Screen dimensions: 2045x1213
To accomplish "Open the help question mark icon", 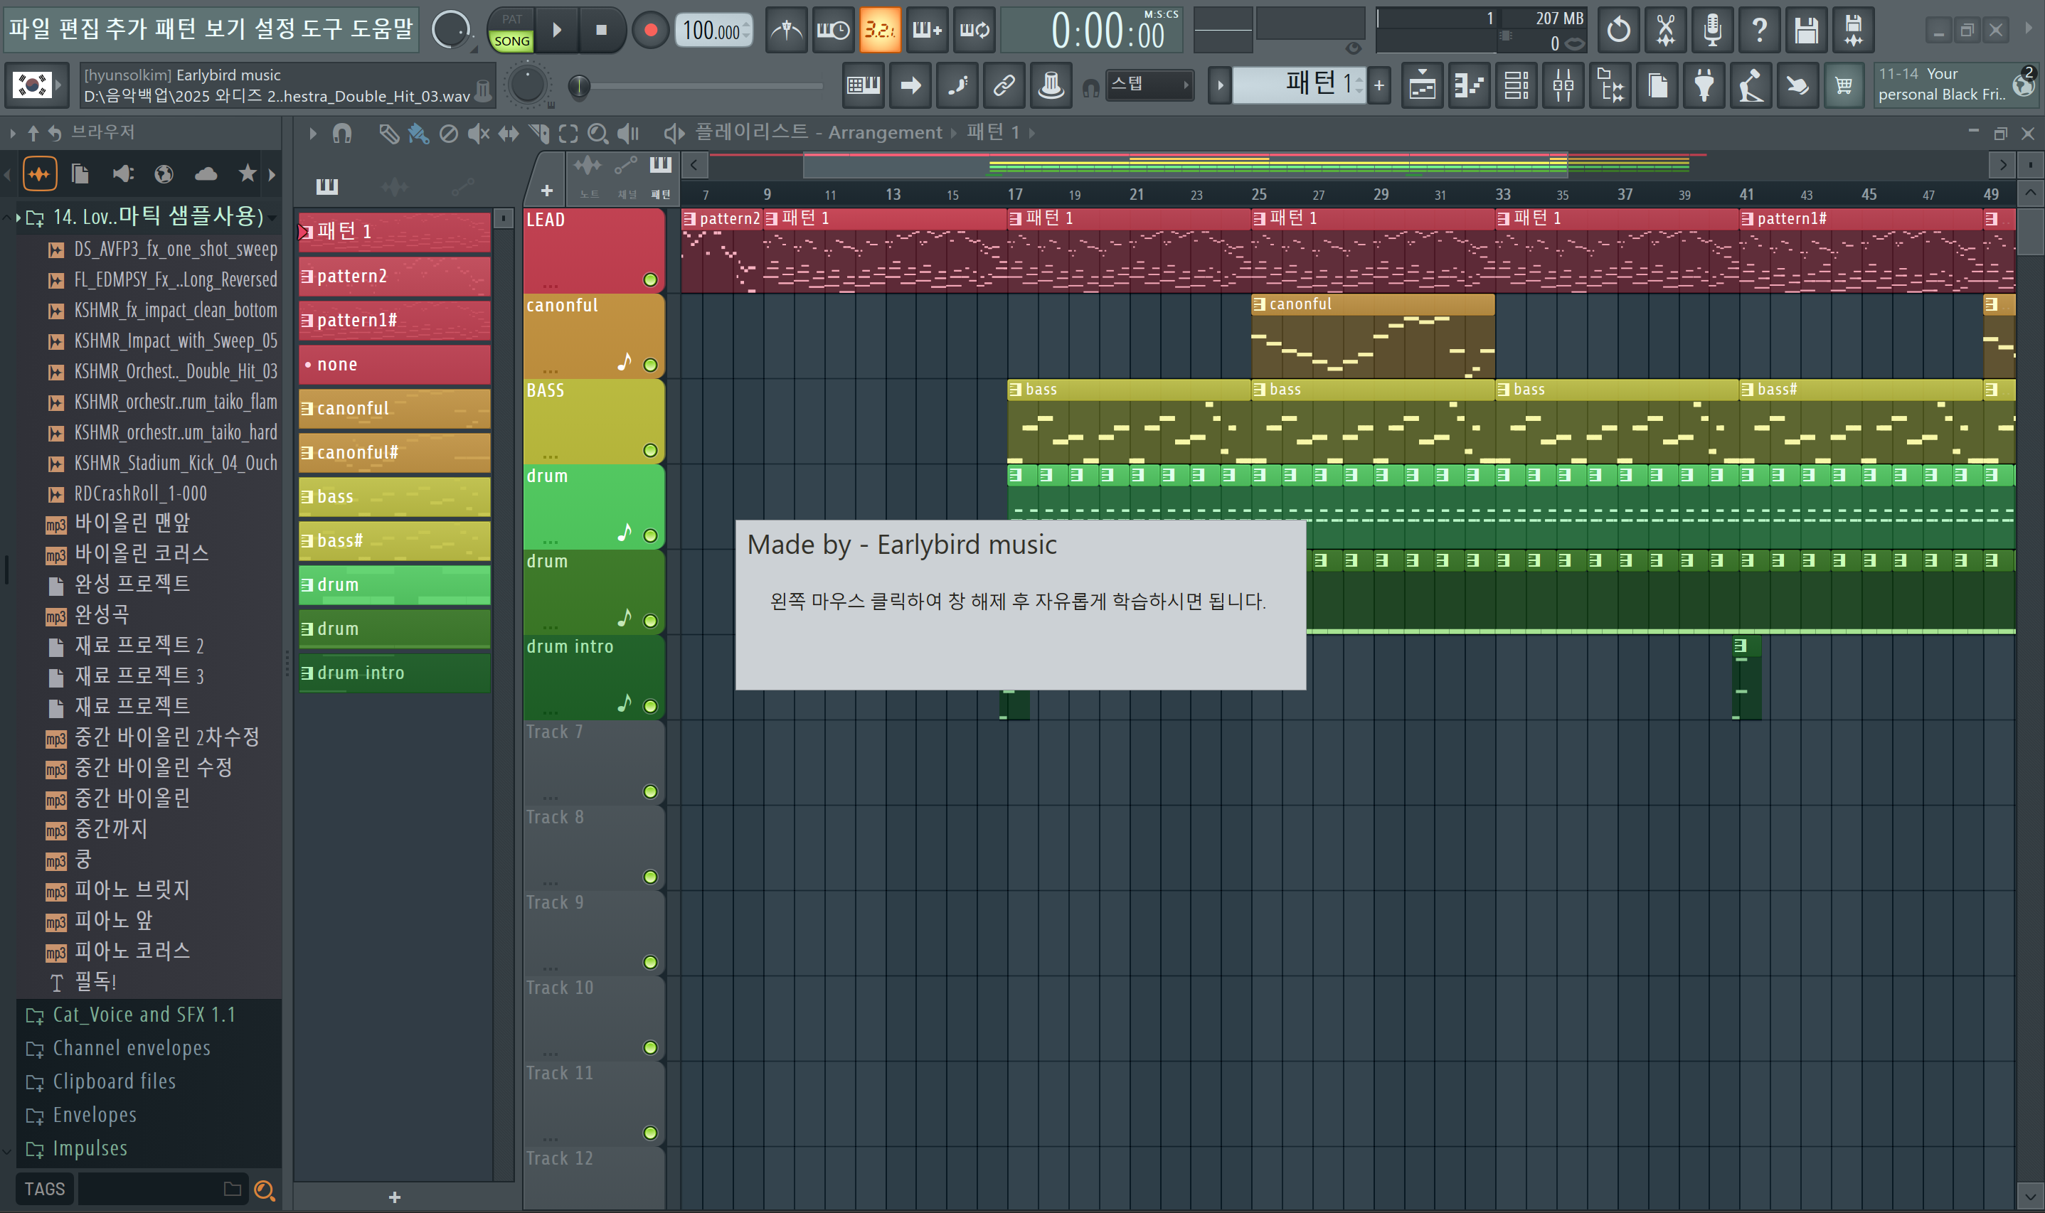I will tap(1759, 31).
